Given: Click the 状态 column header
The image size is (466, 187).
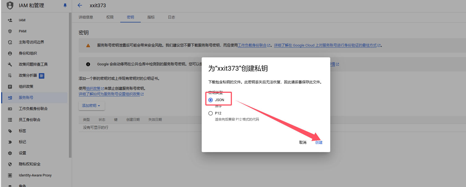Looking at the screenshot, I should coord(102,120).
